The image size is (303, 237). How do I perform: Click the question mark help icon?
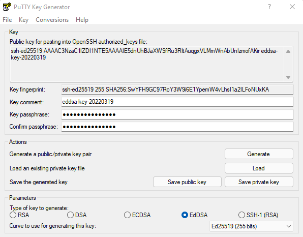point(269,7)
